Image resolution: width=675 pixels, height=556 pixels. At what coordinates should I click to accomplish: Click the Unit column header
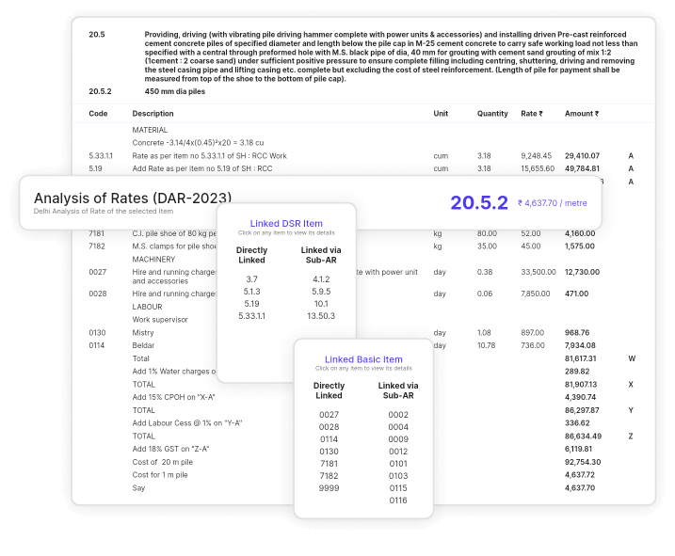point(441,114)
